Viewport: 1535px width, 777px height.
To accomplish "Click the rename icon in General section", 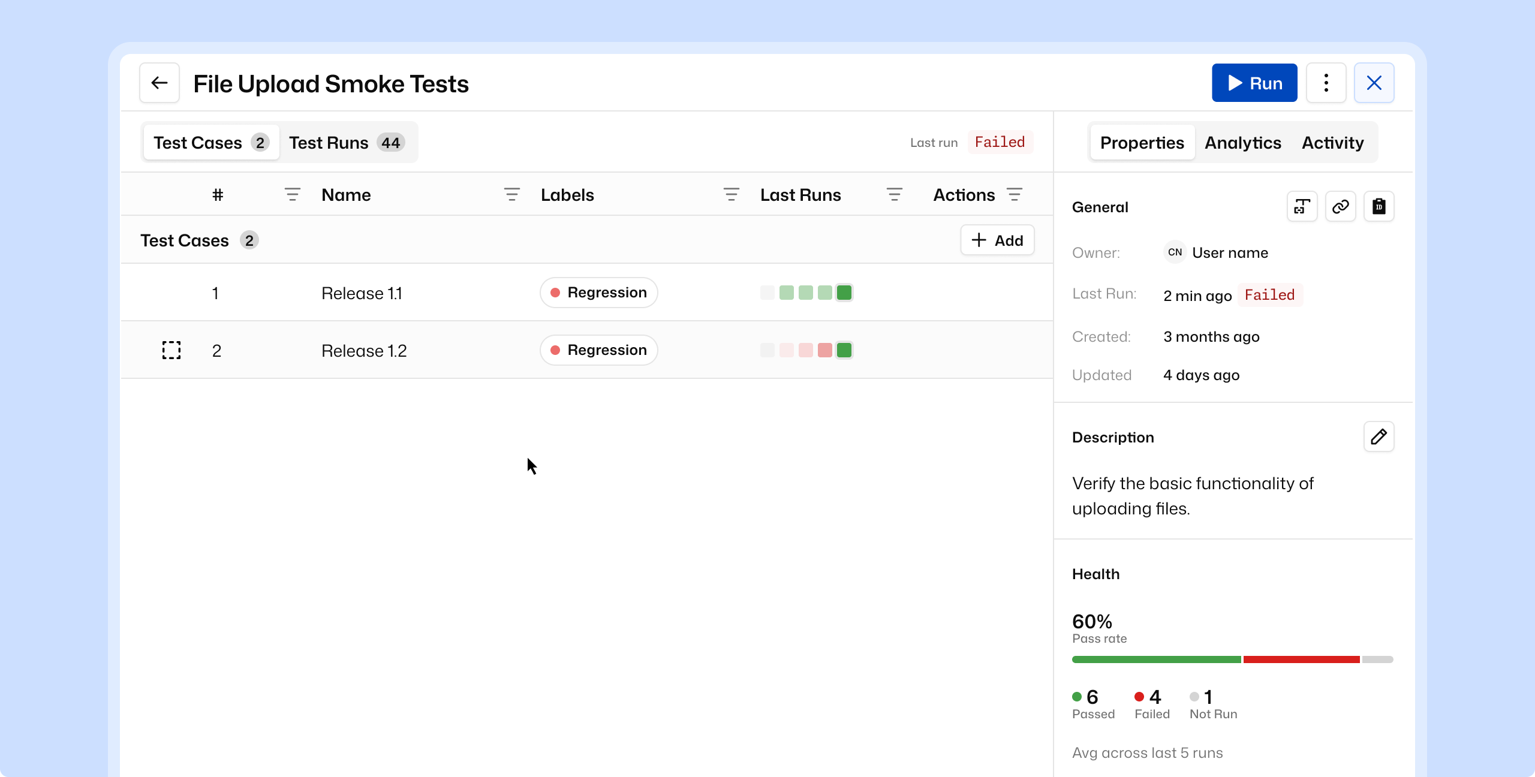I will tap(1302, 207).
